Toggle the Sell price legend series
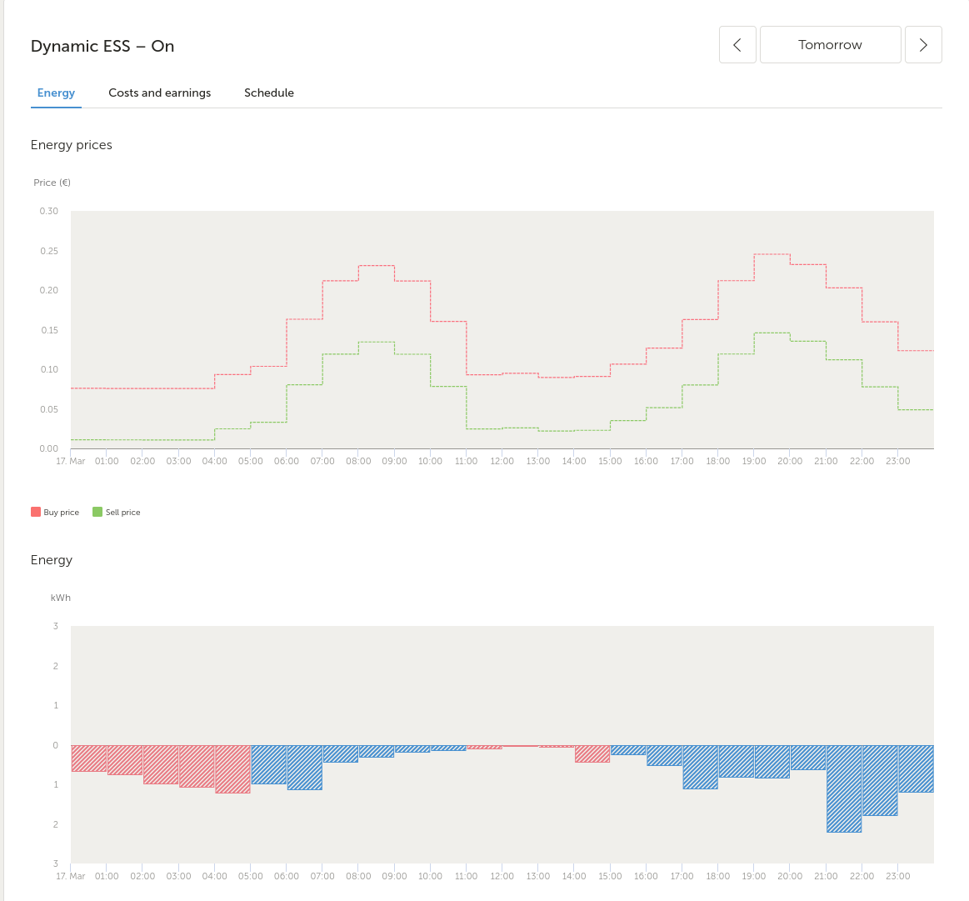The width and height of the screenshot is (969, 901). (x=116, y=512)
